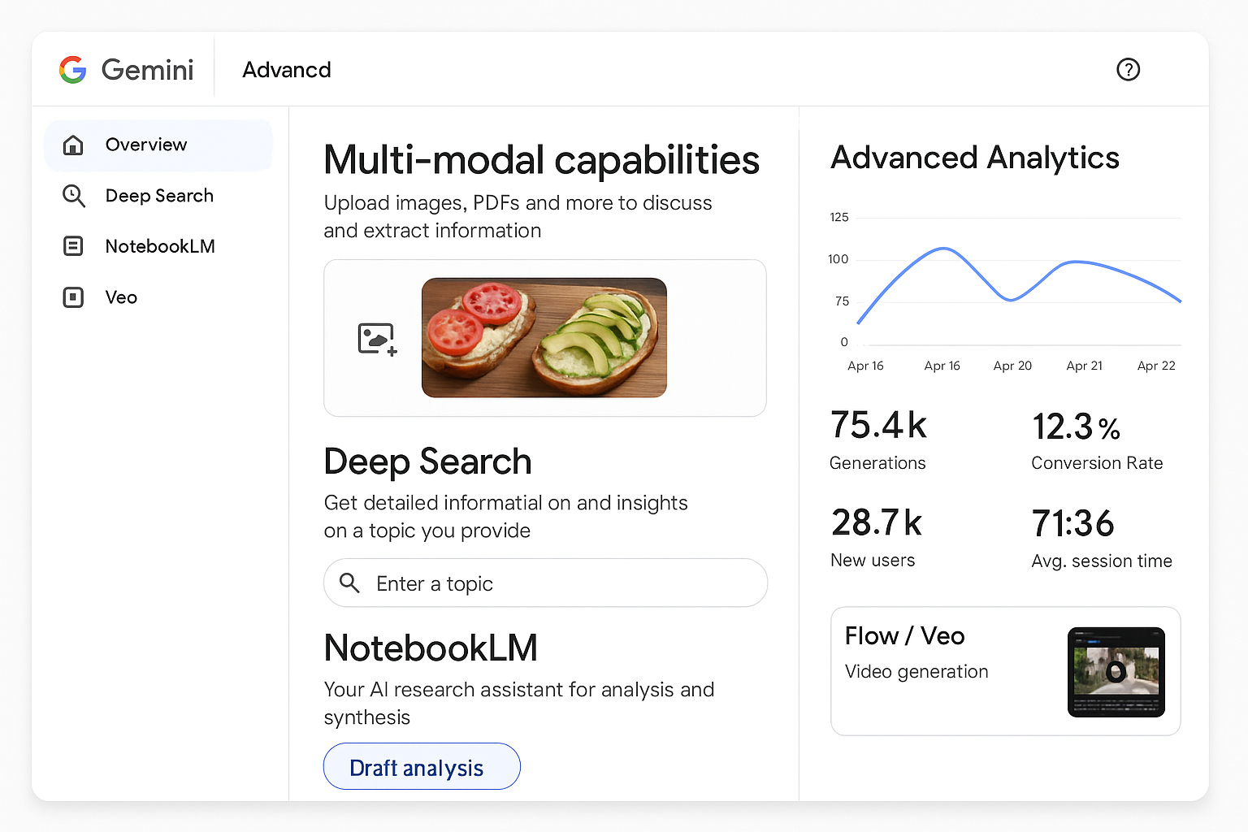Image resolution: width=1248 pixels, height=832 pixels.
Task: Click the Deep Search section heading
Action: [x=427, y=462]
